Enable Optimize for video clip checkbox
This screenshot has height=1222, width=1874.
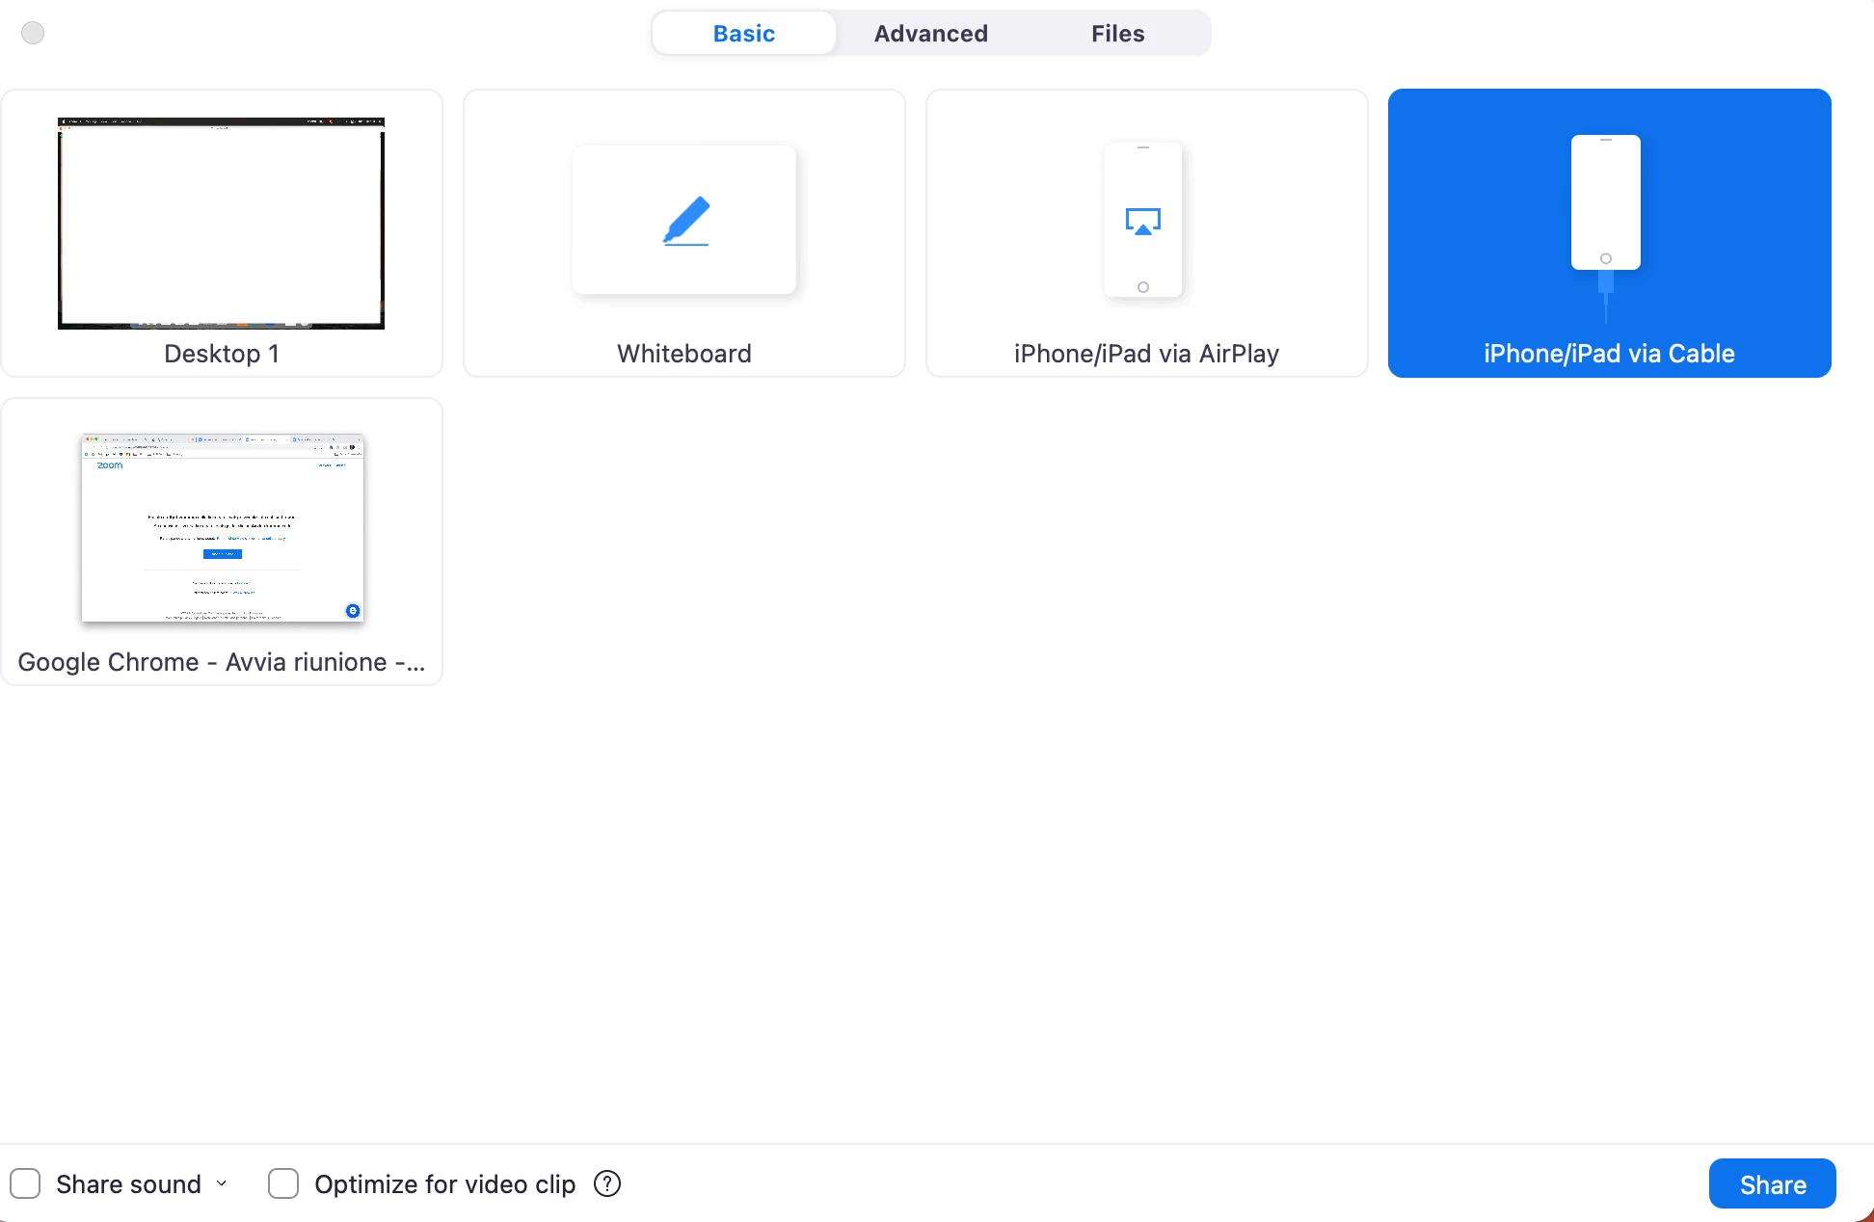click(x=283, y=1183)
